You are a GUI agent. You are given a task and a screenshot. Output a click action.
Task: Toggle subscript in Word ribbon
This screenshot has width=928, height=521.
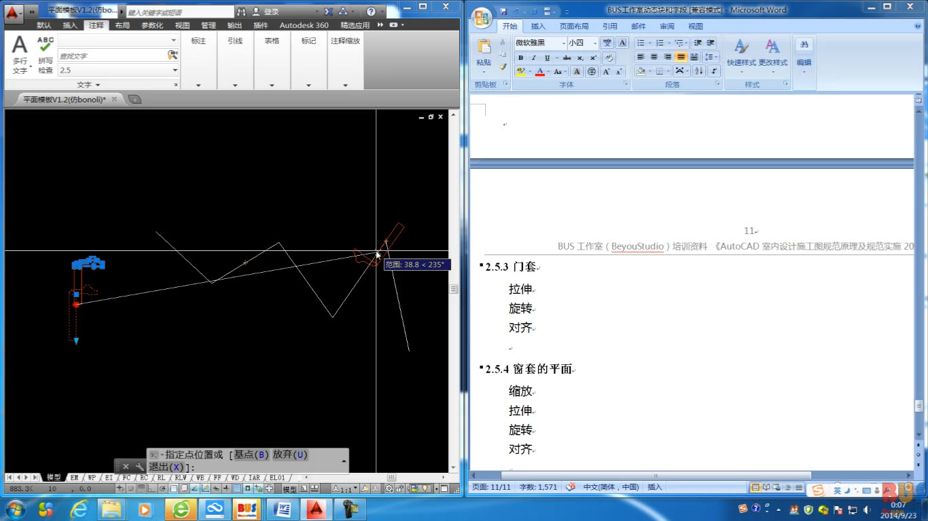pyautogui.click(x=580, y=58)
